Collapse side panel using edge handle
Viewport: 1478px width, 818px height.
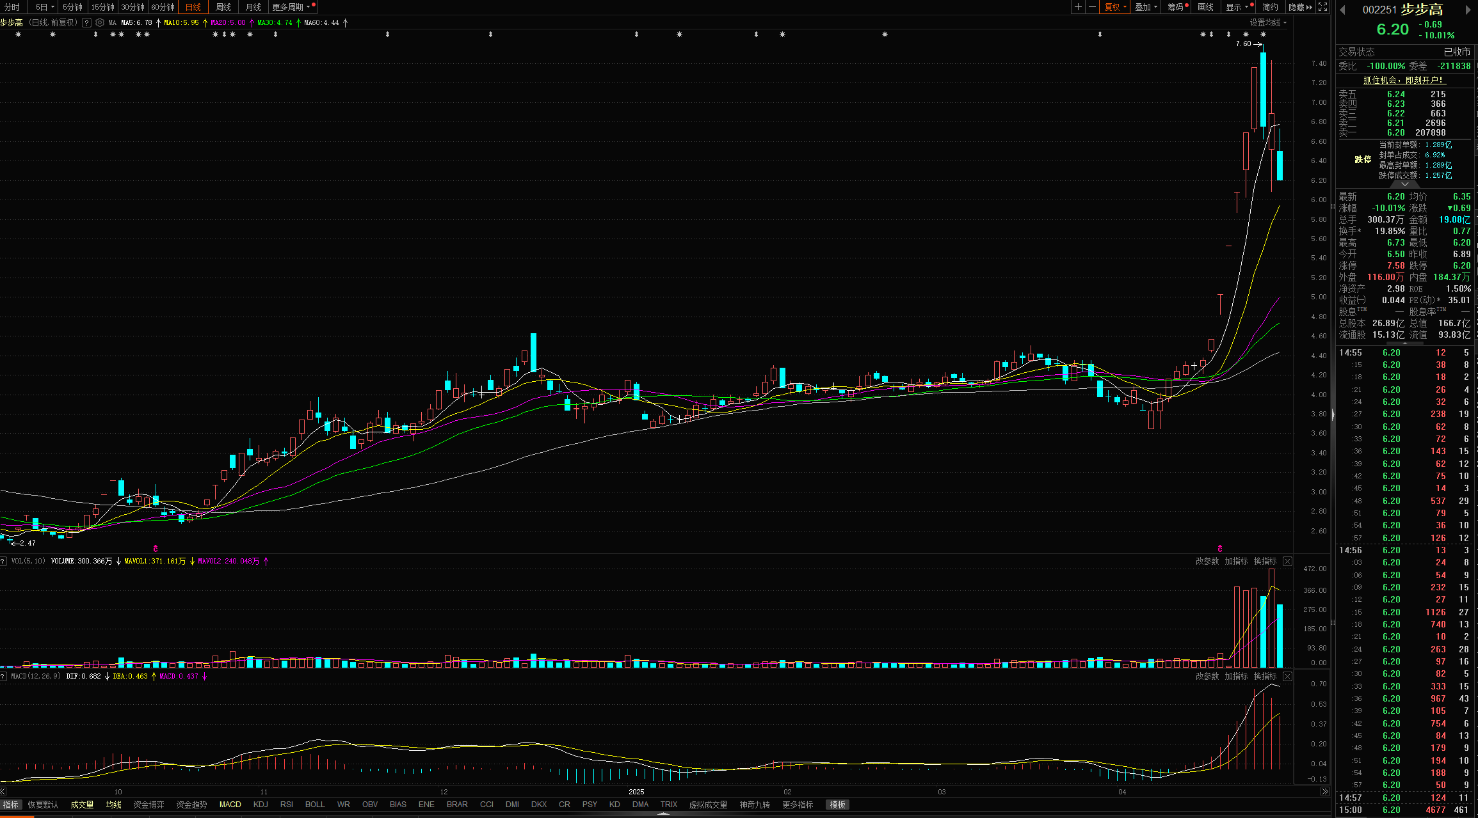[x=1333, y=414]
